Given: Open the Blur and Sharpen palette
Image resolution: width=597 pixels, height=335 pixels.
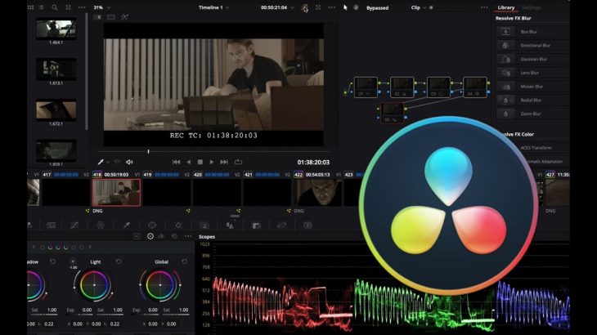Looking at the screenshot, I should pyautogui.click(x=230, y=226).
